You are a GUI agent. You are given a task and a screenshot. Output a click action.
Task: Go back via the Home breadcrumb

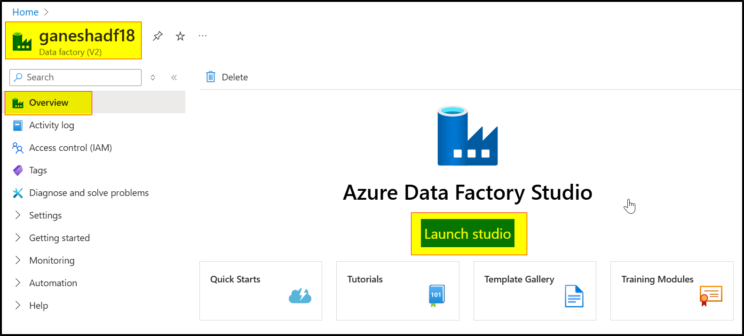tap(25, 12)
